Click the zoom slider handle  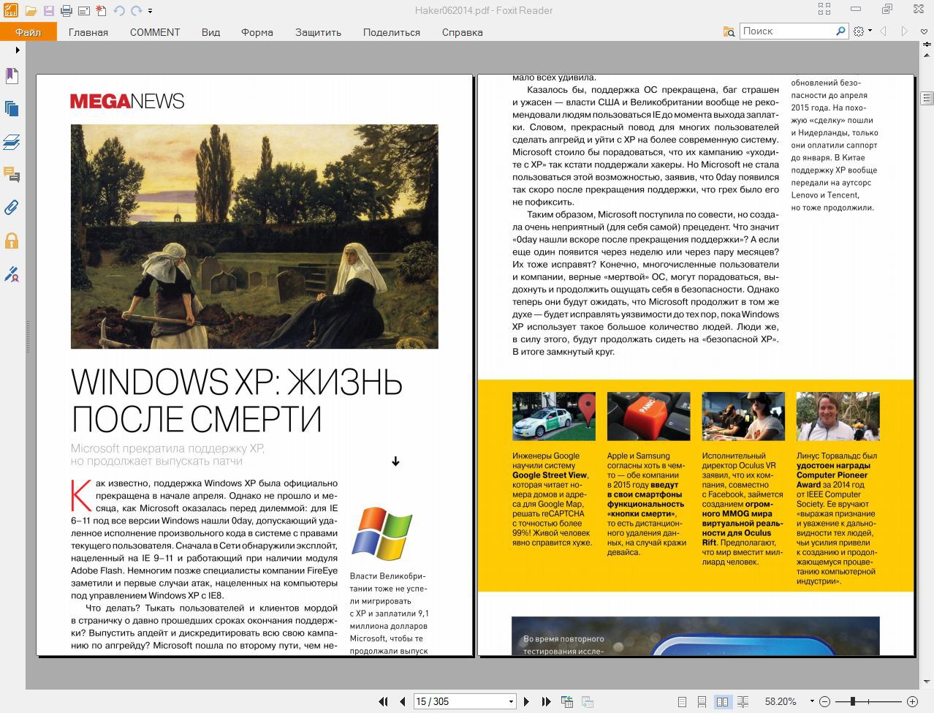[853, 702]
